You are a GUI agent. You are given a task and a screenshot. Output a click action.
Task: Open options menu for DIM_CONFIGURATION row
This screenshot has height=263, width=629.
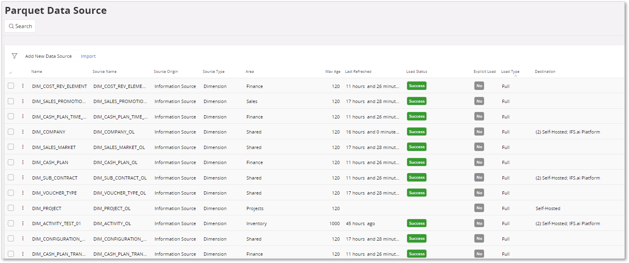coord(23,239)
